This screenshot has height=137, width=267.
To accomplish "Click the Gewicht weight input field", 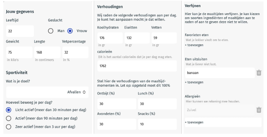I will click(19, 52).
